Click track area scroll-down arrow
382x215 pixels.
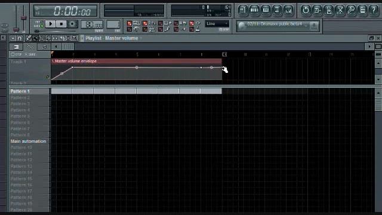click(x=378, y=79)
